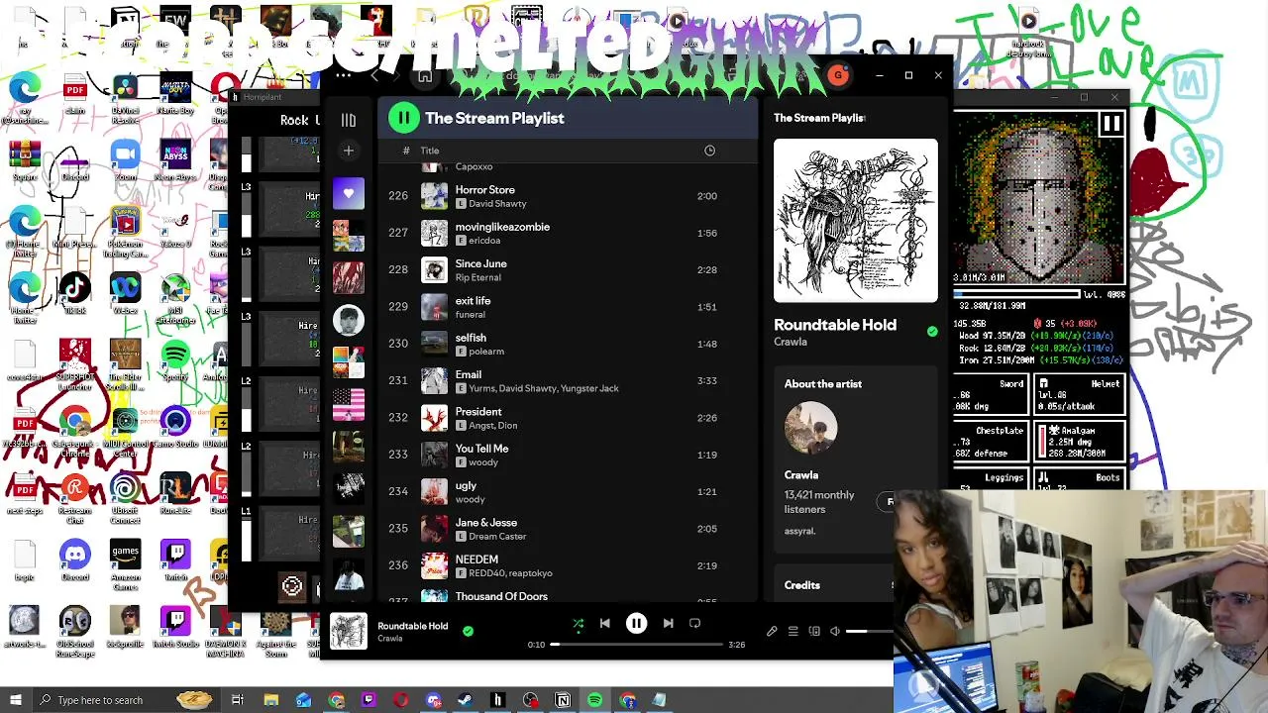1268x713 pixels.
Task: Open Your Library icon in Spotify sidebar
Action: [x=348, y=121]
